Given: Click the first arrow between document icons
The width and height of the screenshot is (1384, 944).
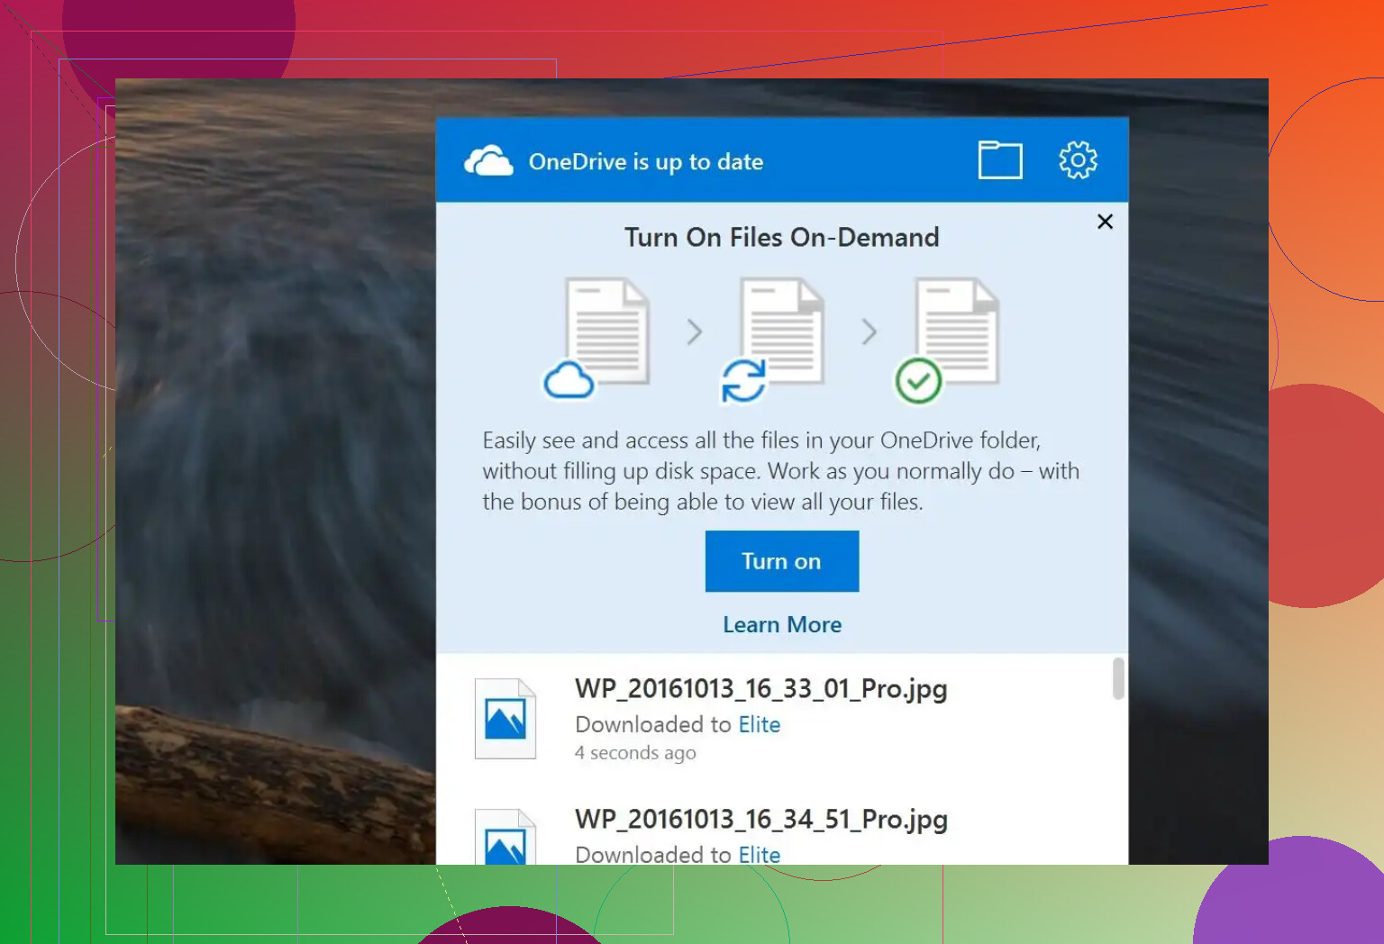Looking at the screenshot, I should (695, 332).
